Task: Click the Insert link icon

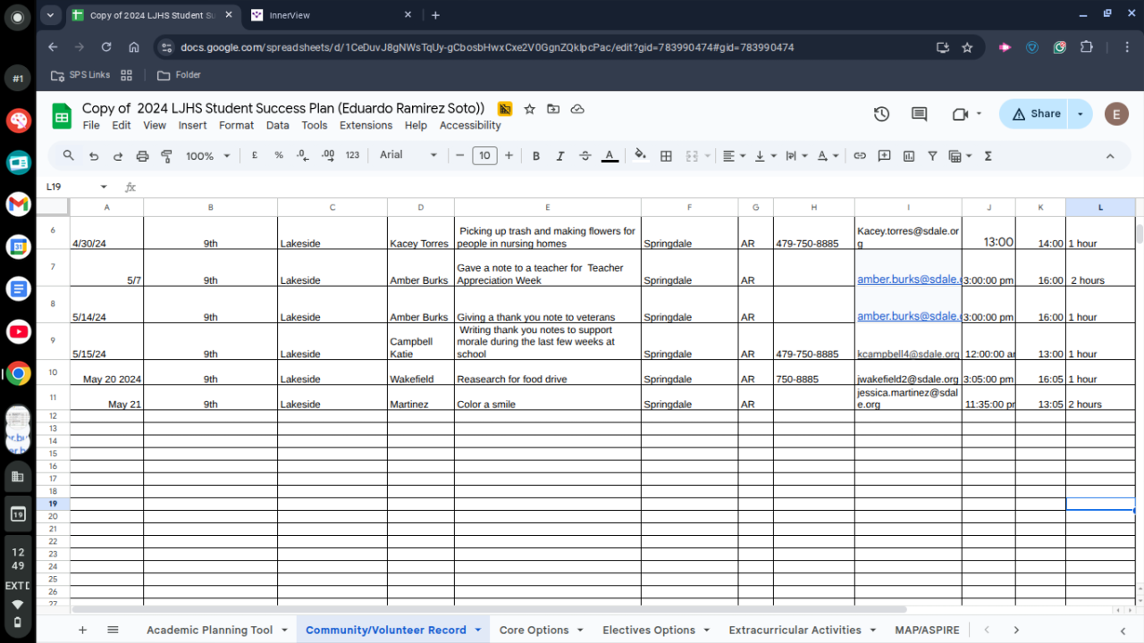Action: point(860,155)
